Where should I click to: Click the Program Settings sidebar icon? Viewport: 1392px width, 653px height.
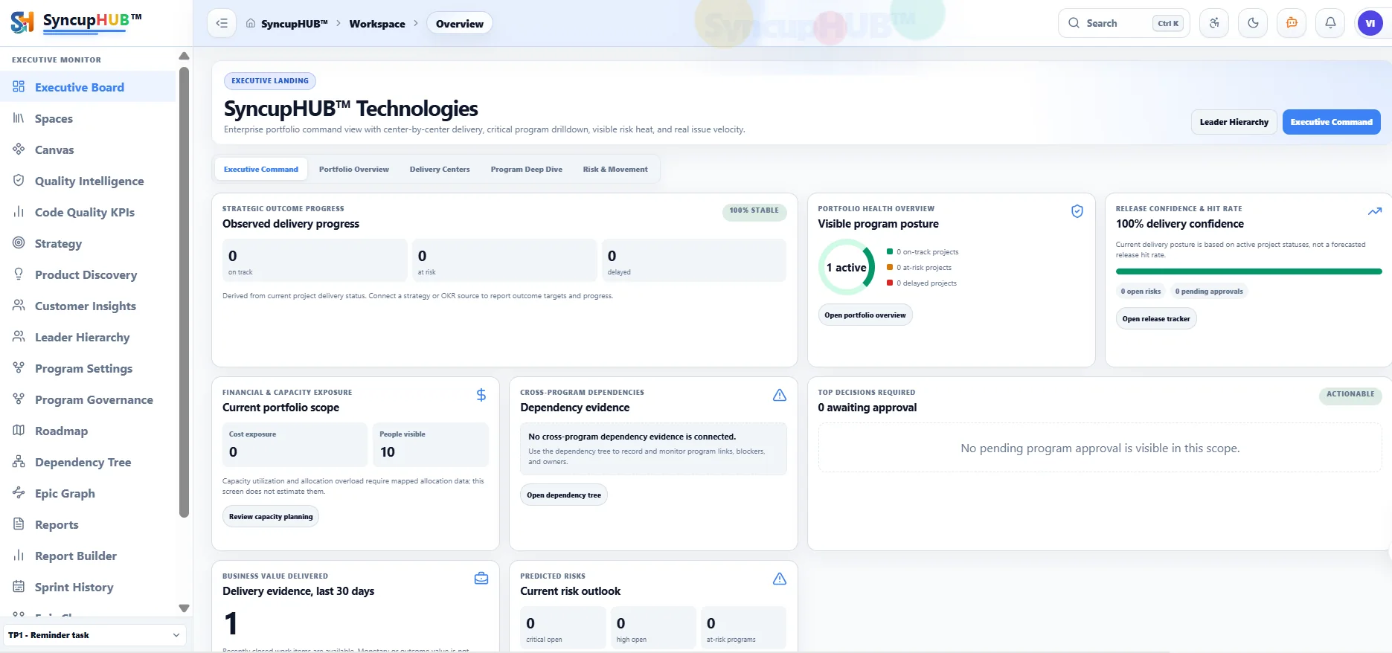(x=19, y=368)
